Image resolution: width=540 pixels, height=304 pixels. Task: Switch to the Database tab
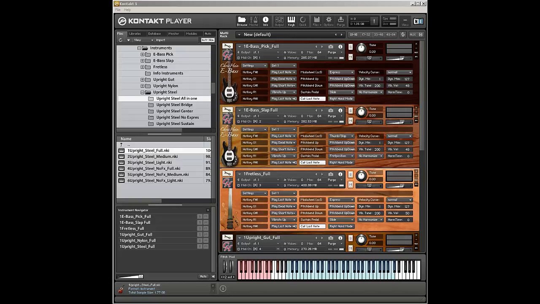[x=154, y=34]
